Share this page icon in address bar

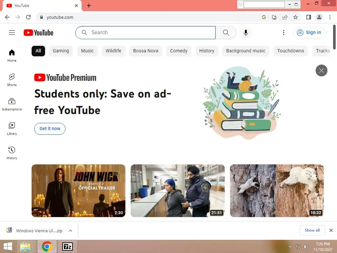[285, 17]
